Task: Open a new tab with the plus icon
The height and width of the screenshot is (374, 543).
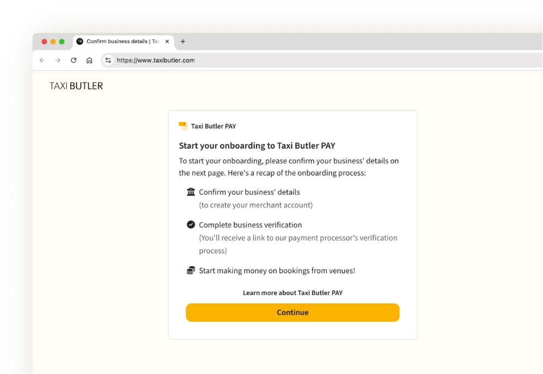Action: click(183, 41)
